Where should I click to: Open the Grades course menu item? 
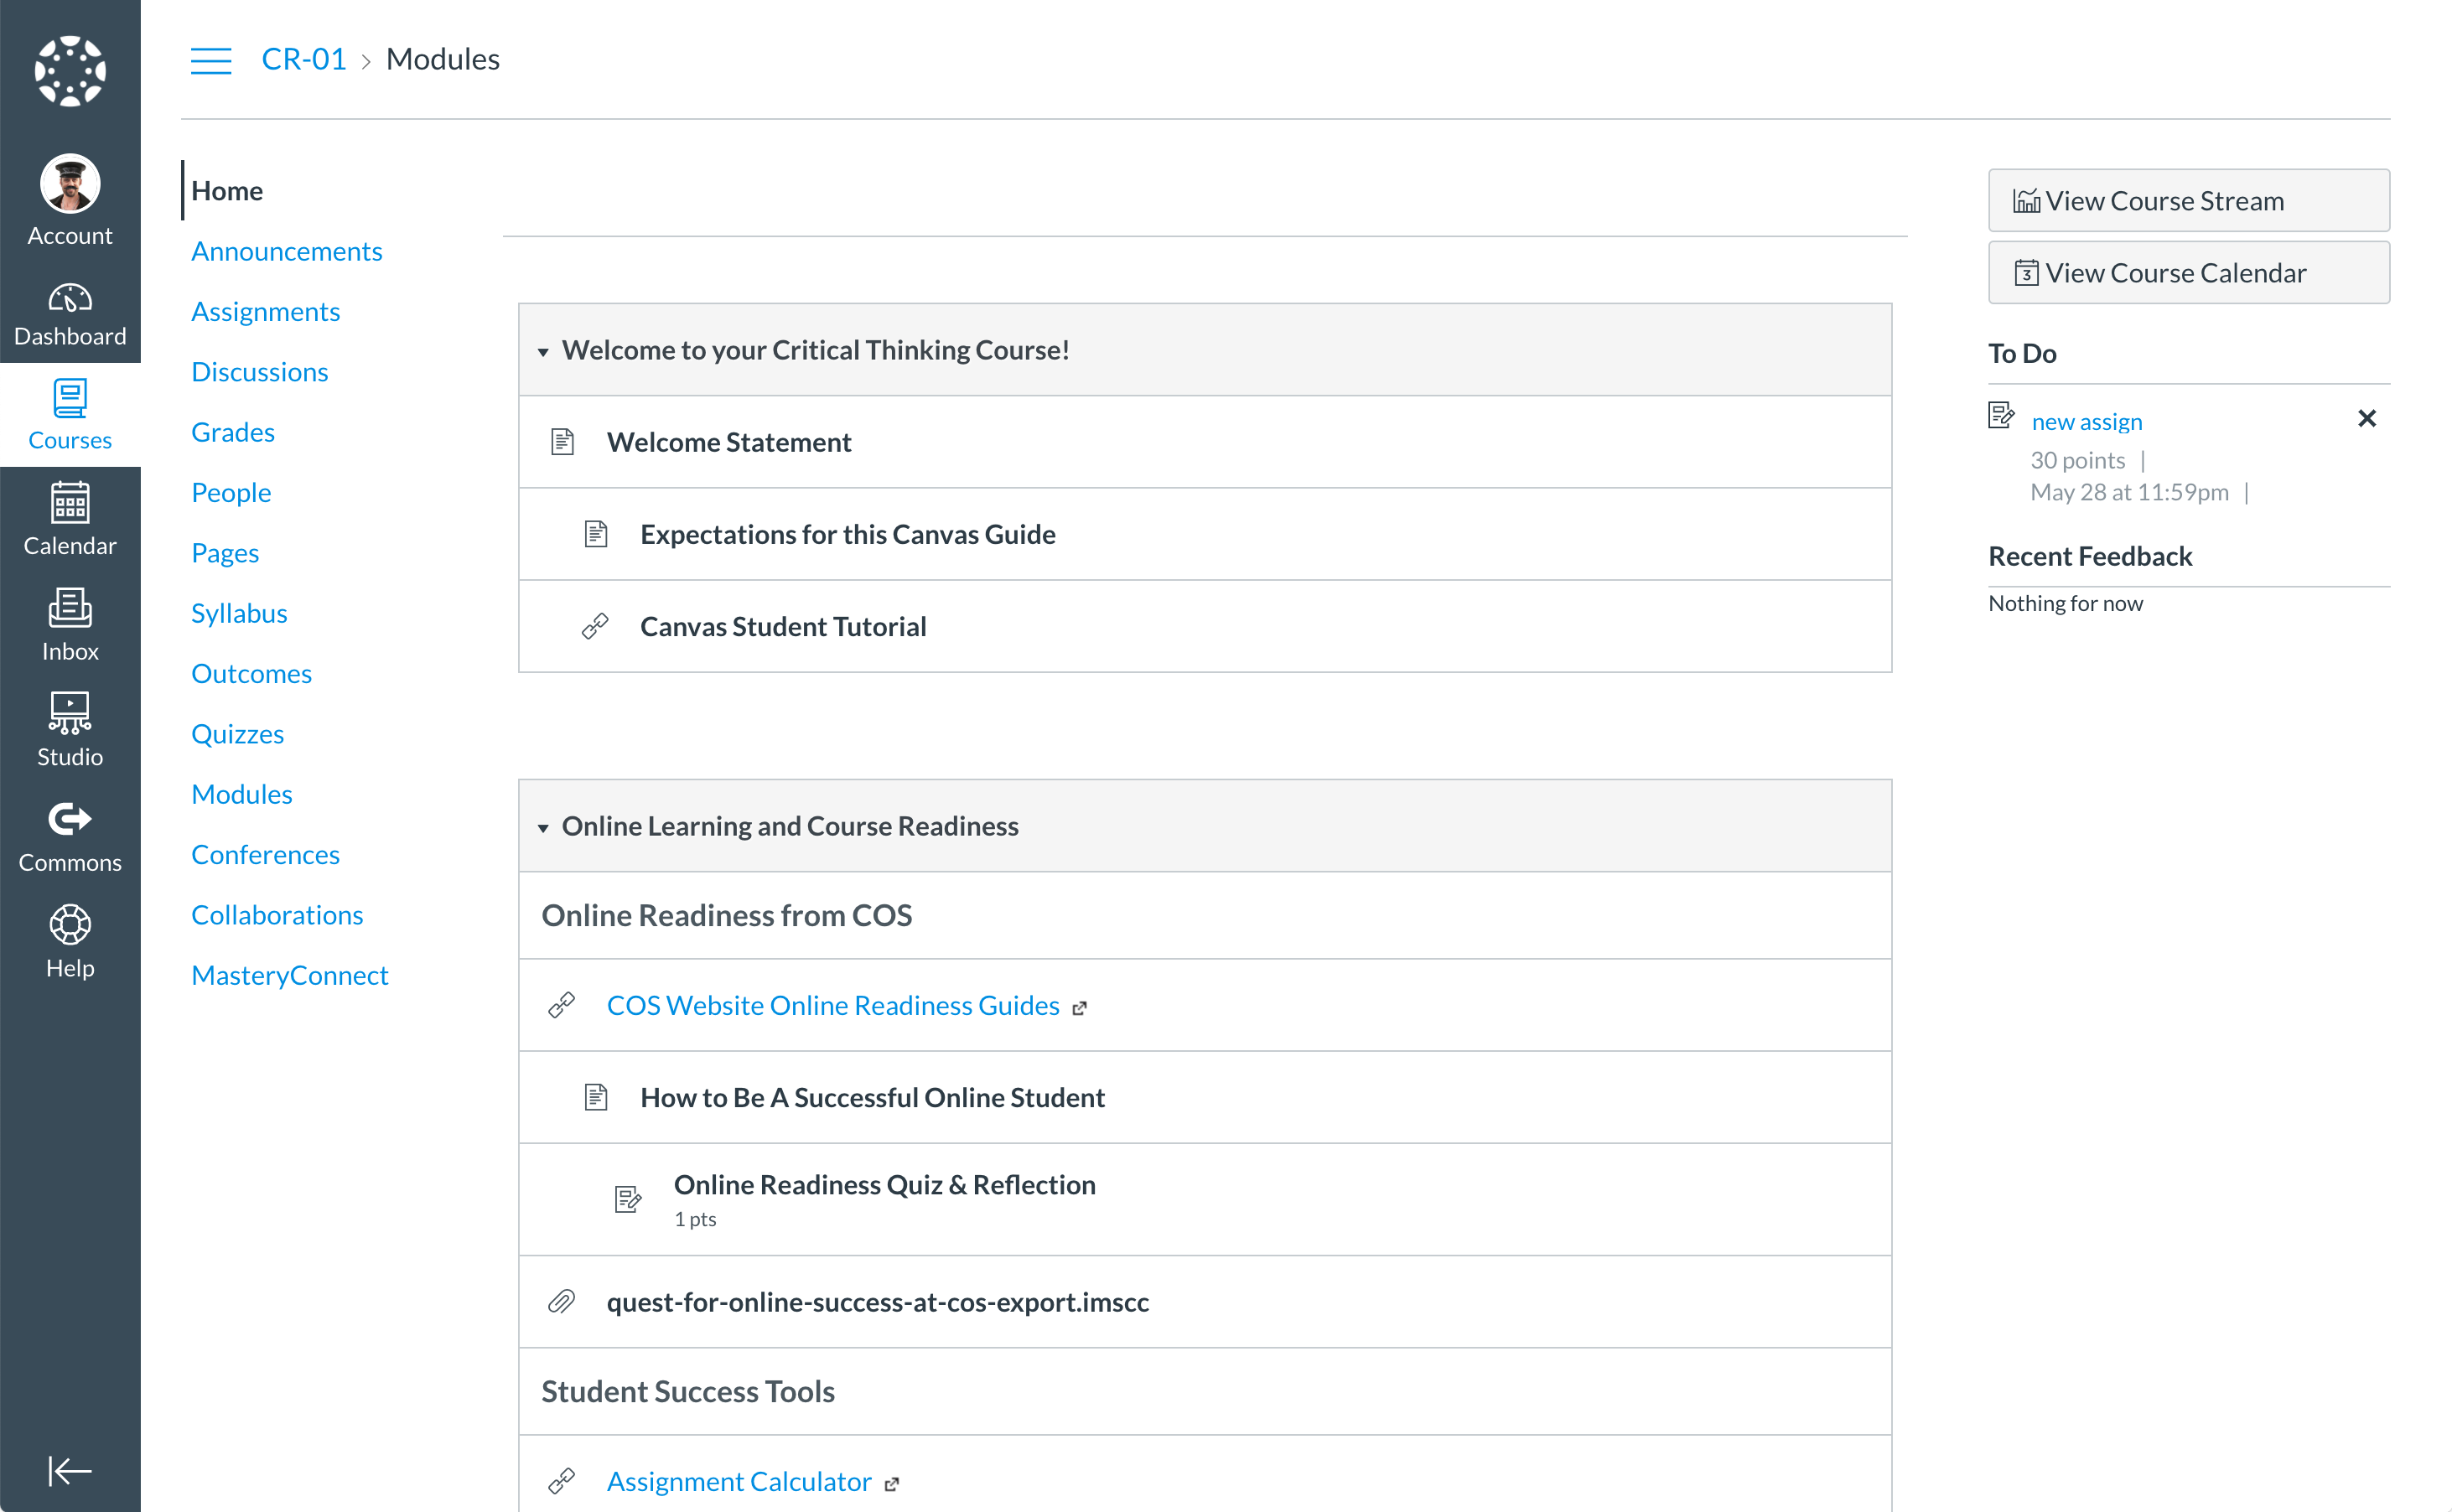[x=233, y=432]
